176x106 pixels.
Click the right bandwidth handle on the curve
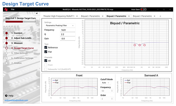(x=144, y=45)
